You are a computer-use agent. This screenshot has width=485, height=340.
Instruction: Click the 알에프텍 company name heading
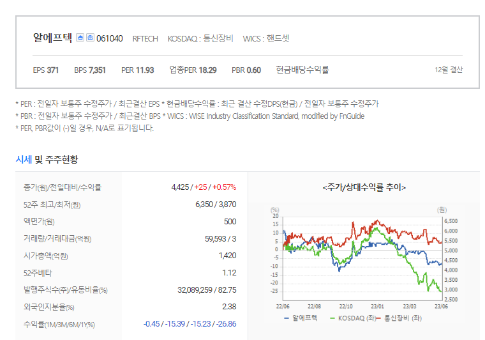click(x=52, y=38)
